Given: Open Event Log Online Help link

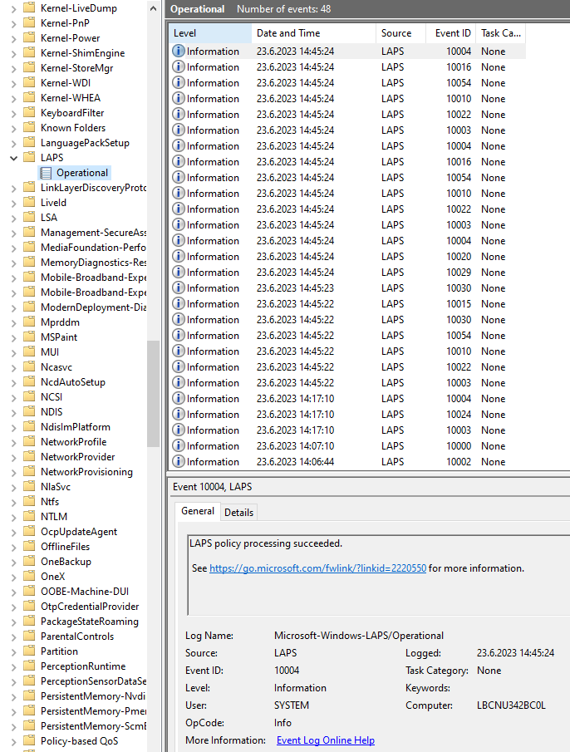Looking at the screenshot, I should (x=326, y=740).
